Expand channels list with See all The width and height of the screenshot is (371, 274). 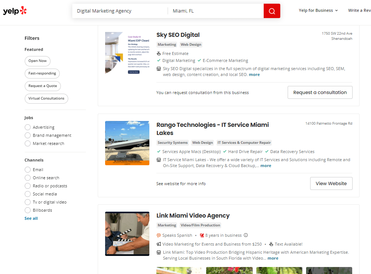(x=31, y=218)
